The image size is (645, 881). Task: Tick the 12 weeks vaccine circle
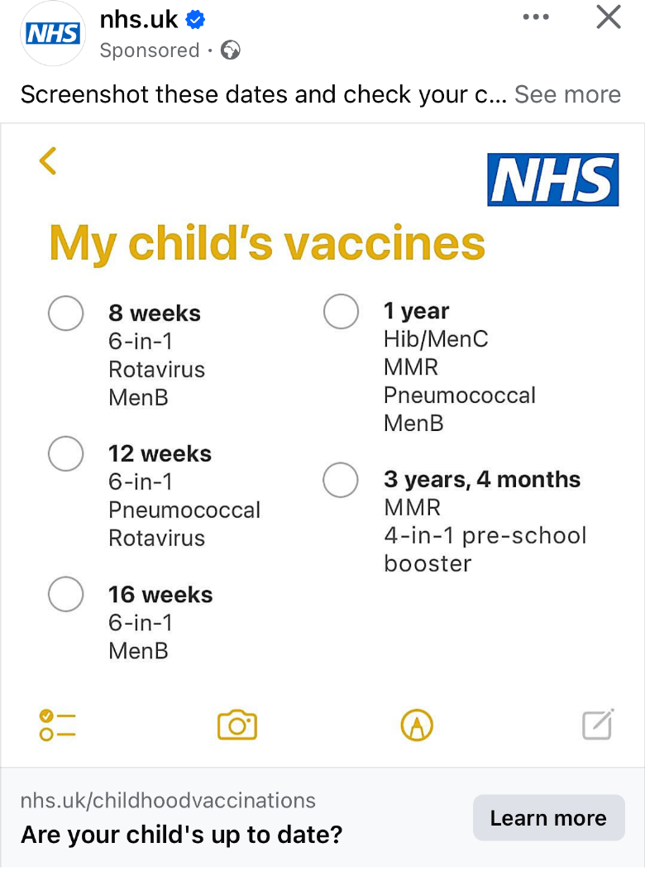coord(65,453)
